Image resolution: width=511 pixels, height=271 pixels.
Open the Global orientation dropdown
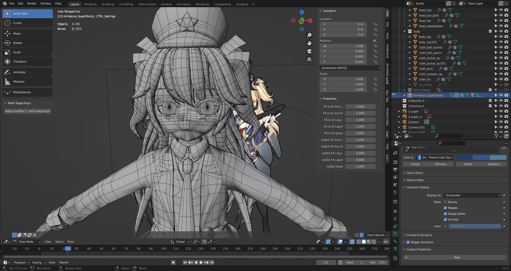(x=180, y=242)
